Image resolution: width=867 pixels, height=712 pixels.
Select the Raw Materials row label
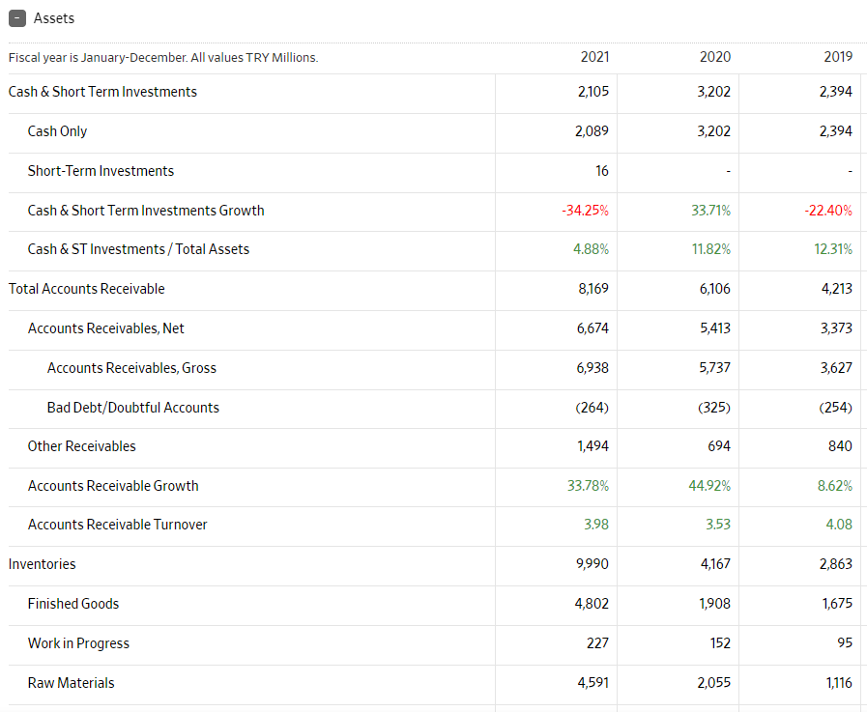pos(71,683)
